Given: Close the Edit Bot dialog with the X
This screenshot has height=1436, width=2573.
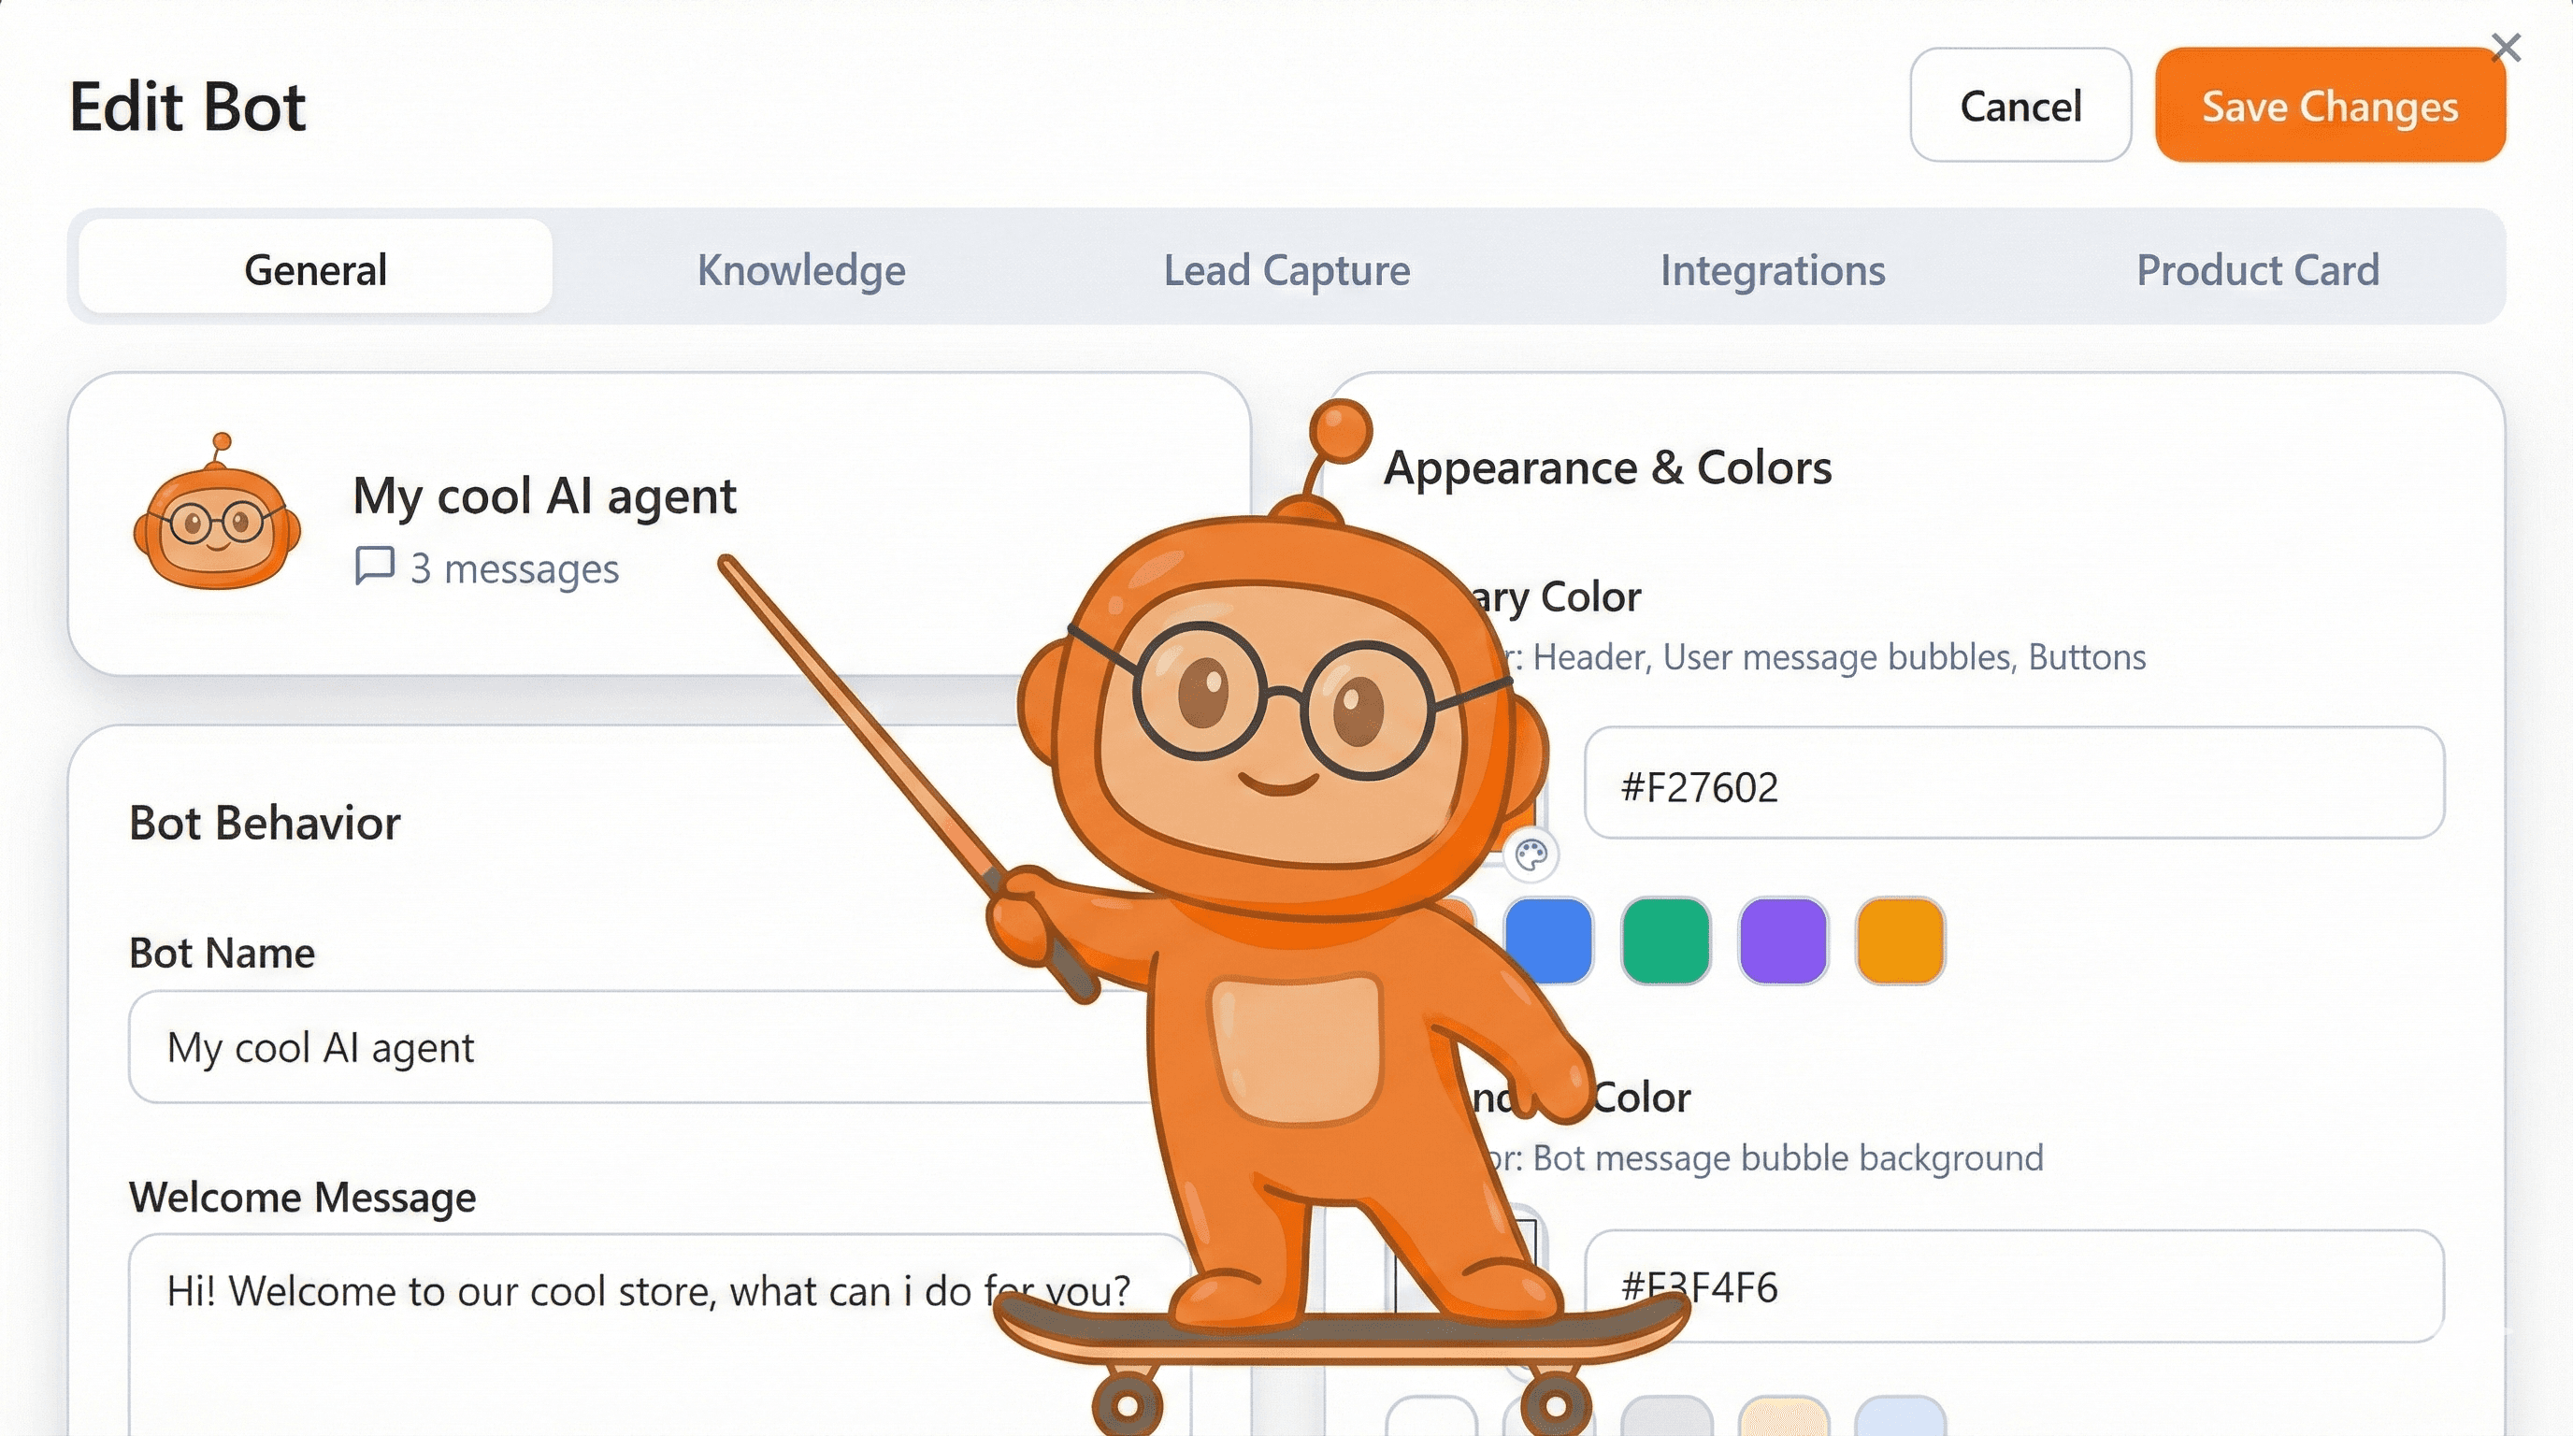Looking at the screenshot, I should pos(2507,46).
